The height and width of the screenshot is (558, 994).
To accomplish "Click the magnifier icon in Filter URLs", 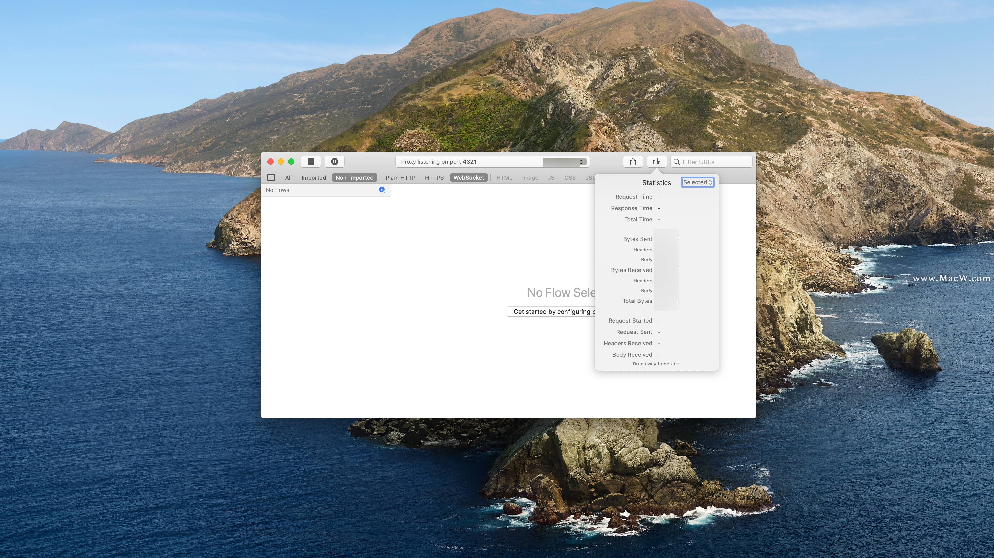I will pos(676,162).
